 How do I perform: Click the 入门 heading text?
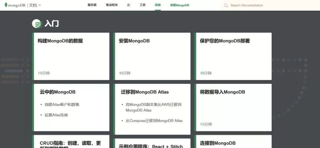coord(52,24)
